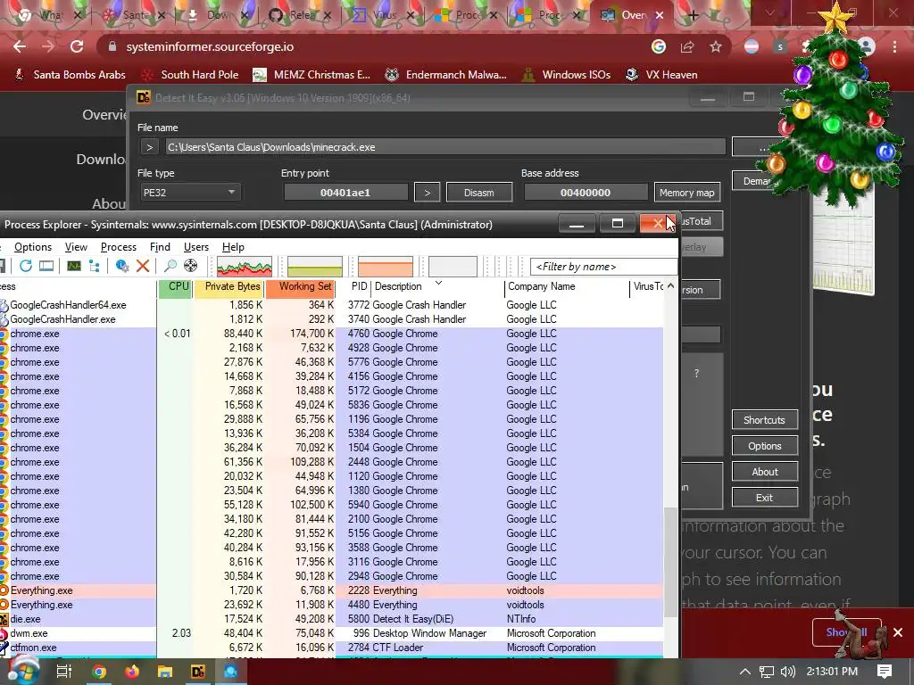Toggle the lower pane view icon
The image size is (914, 685).
(x=46, y=266)
